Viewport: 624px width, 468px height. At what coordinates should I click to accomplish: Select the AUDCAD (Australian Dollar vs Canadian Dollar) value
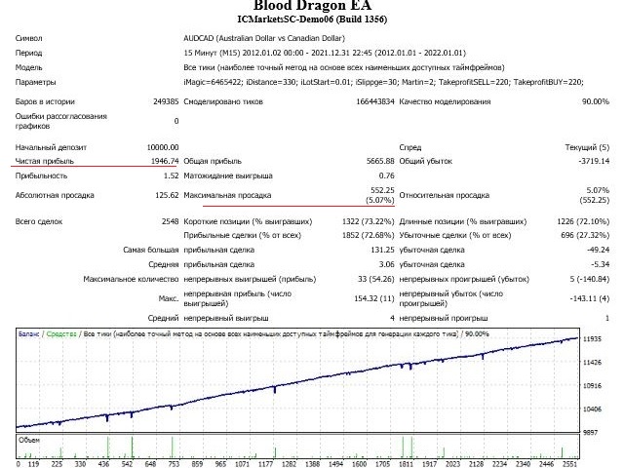click(x=264, y=38)
